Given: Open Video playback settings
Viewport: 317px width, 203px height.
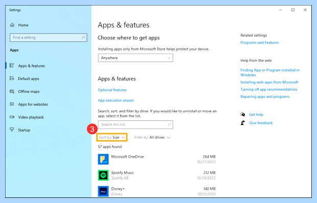Looking at the screenshot, I should [x=31, y=117].
